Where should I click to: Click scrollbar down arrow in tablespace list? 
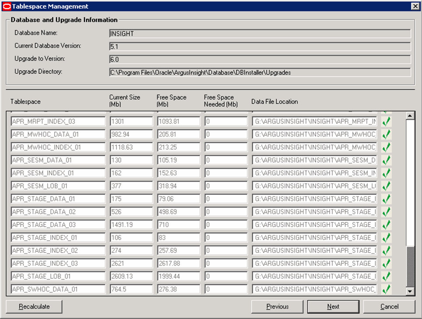point(410,291)
